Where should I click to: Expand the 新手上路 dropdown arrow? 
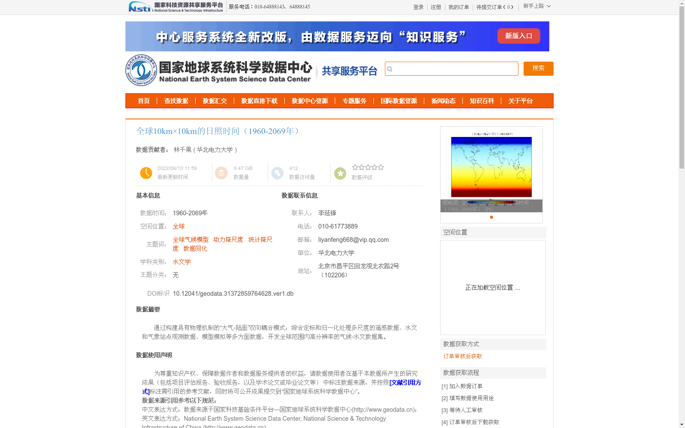pyautogui.click(x=549, y=6)
